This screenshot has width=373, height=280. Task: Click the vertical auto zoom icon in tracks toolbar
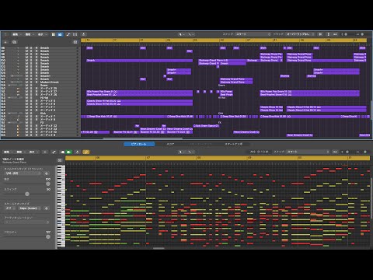(x=329, y=34)
